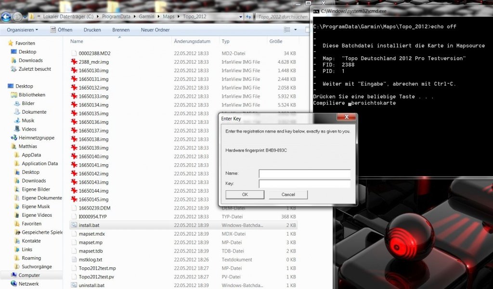Click the Zuletzt besucht icon in Favoriten
The height and width of the screenshot is (289, 493).
tap(14, 69)
